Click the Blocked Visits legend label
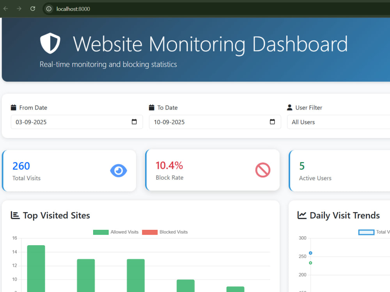Viewport: 390px width, 292px height. [174, 232]
